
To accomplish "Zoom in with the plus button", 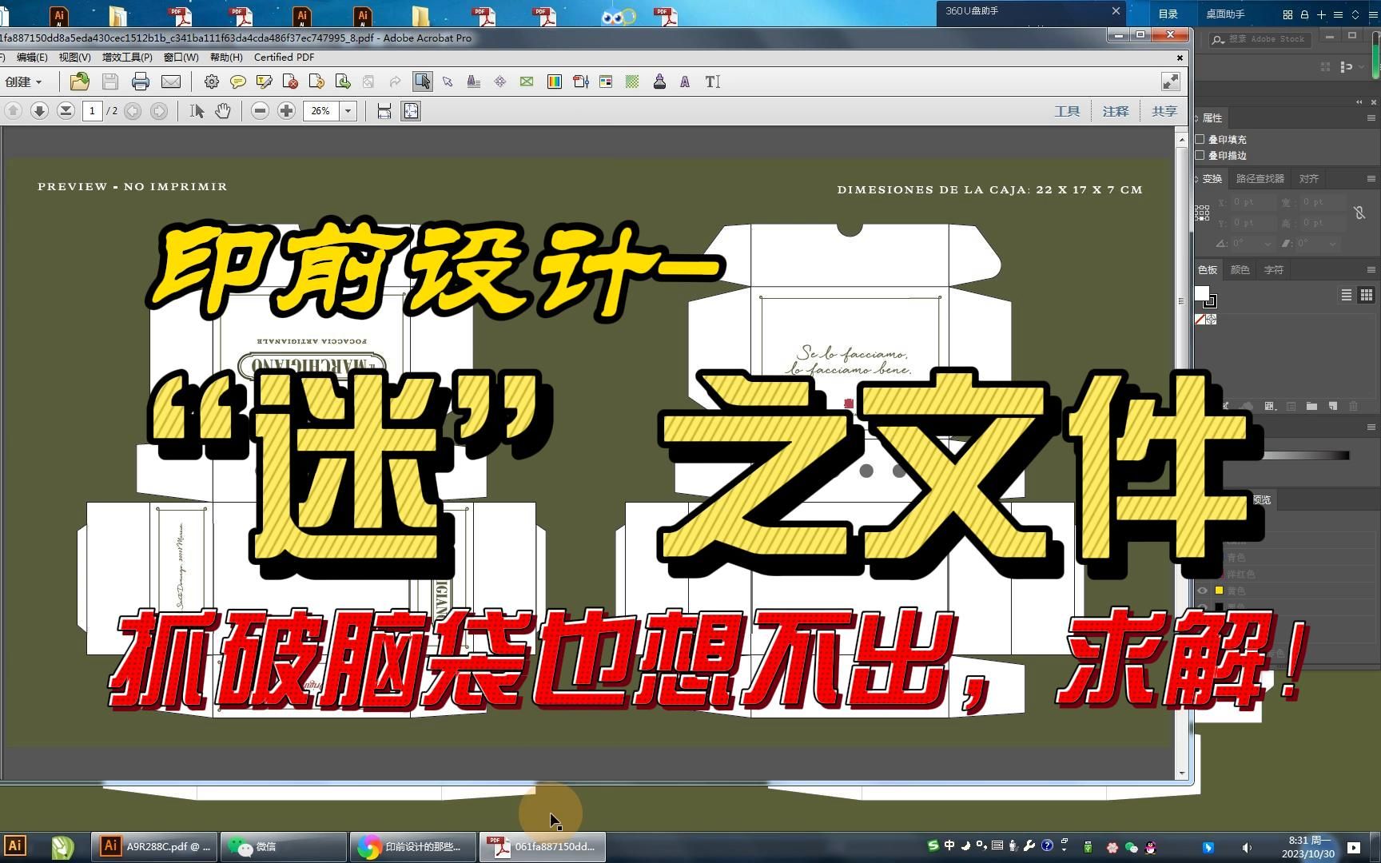I will point(286,111).
